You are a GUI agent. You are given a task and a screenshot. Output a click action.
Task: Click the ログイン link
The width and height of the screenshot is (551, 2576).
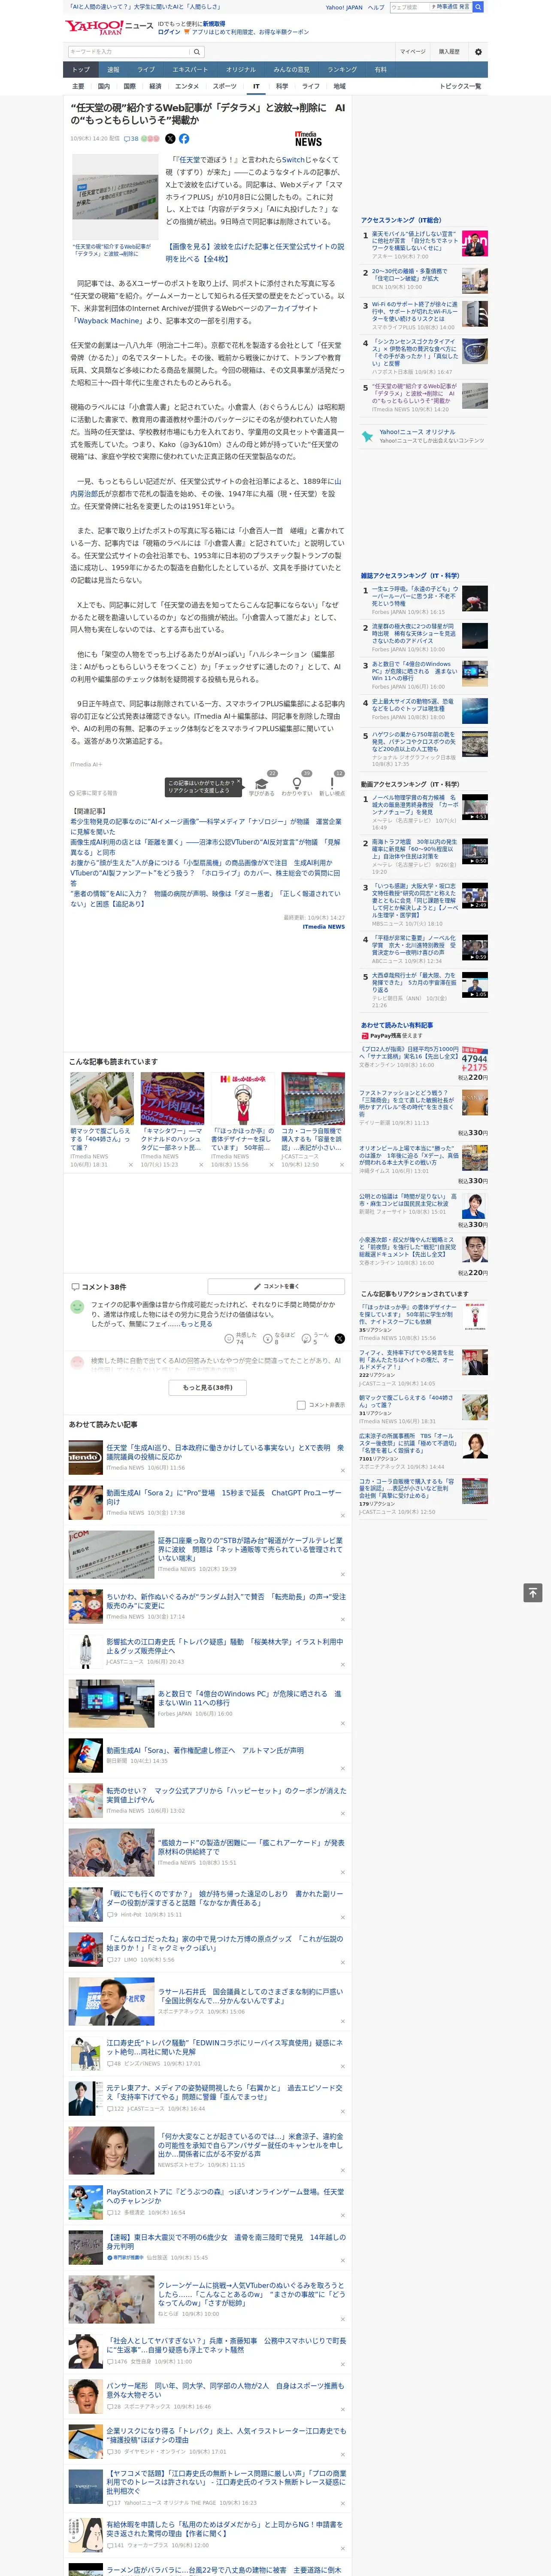pos(169,32)
